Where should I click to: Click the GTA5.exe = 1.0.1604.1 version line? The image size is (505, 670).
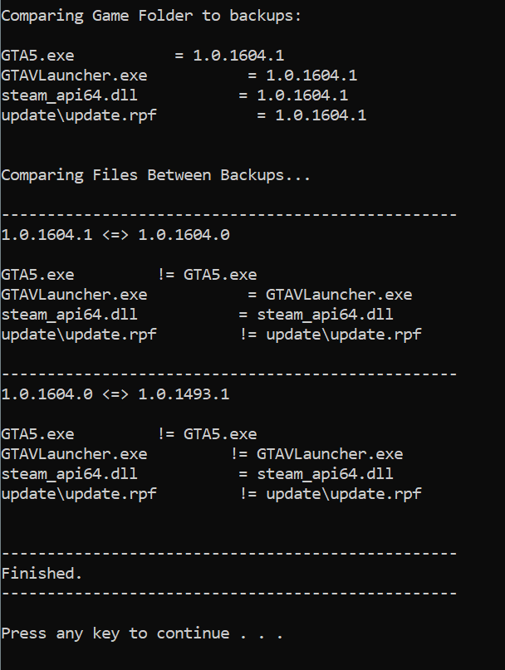(x=143, y=56)
